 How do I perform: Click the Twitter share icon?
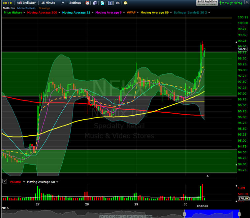click(x=103, y=3)
